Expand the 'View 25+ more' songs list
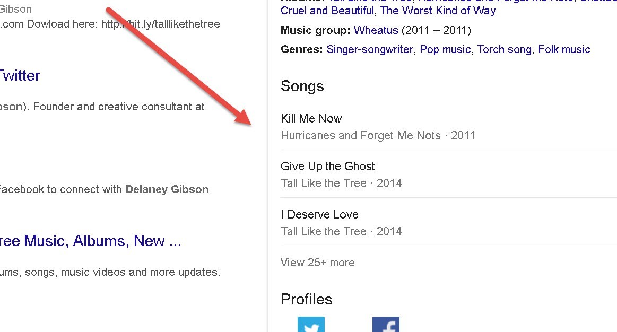Viewport: 617px width, 332px height. [317, 263]
